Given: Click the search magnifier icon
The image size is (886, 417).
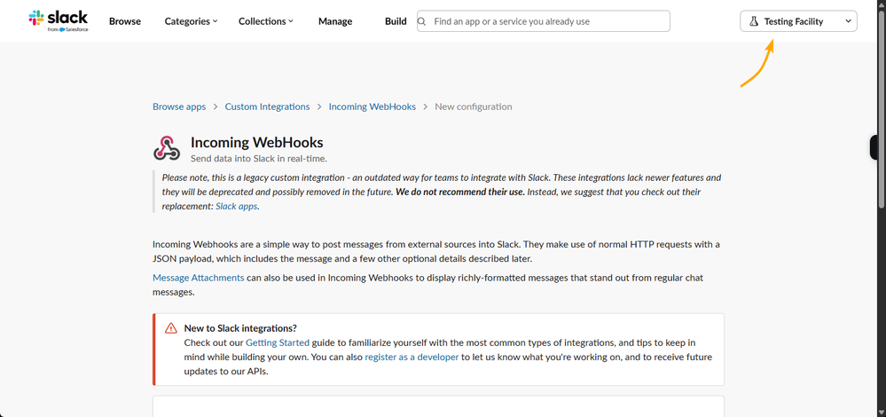Looking at the screenshot, I should 423,21.
